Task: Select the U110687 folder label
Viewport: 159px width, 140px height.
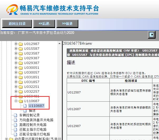Action: [32, 101]
